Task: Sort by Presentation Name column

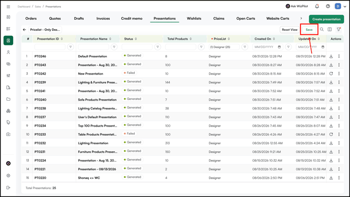Action: click(110, 39)
